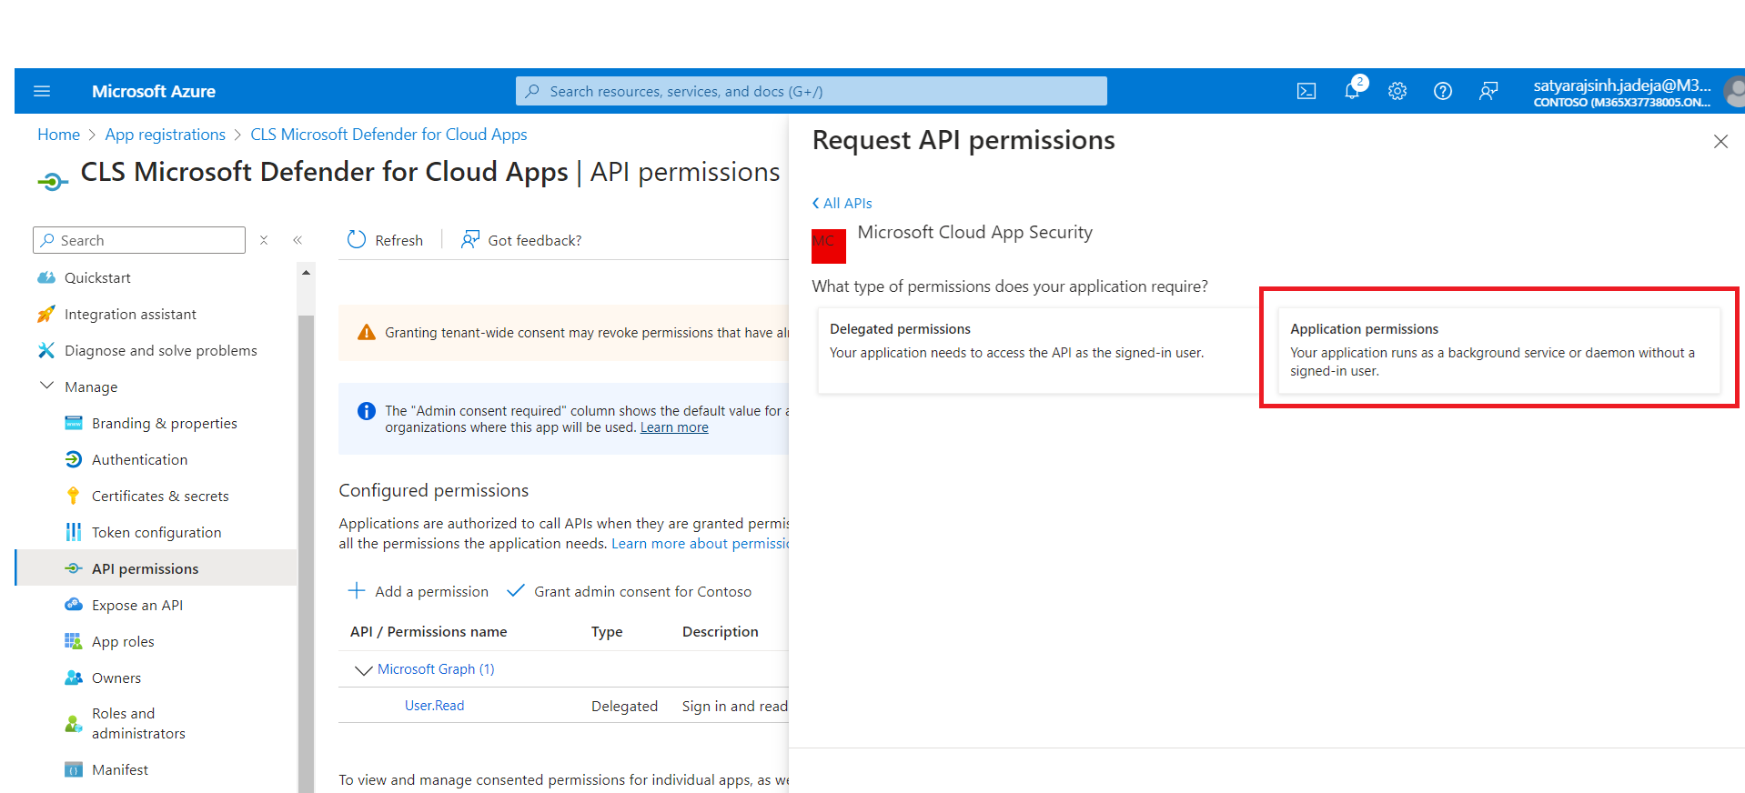Click the Owners people icon

[x=74, y=678]
